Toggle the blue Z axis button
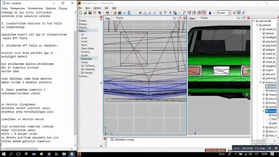The image size is (279, 157). (x=243, y=13)
